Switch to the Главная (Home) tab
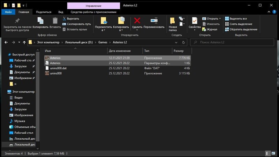 click(x=24, y=12)
